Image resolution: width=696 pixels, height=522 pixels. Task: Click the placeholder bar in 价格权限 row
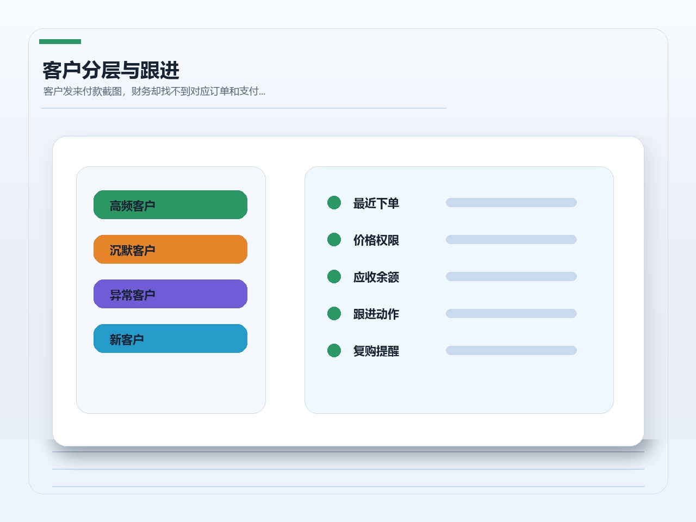(x=511, y=240)
